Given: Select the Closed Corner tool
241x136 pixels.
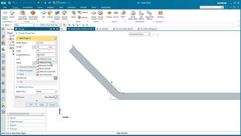Looking at the screenshot, I should coord(101,15).
